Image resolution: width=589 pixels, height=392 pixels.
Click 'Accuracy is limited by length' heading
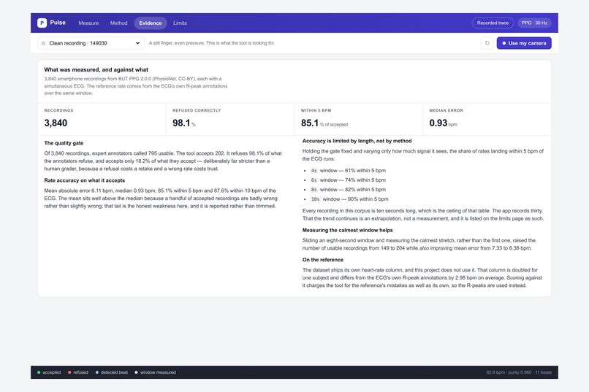[357, 141]
